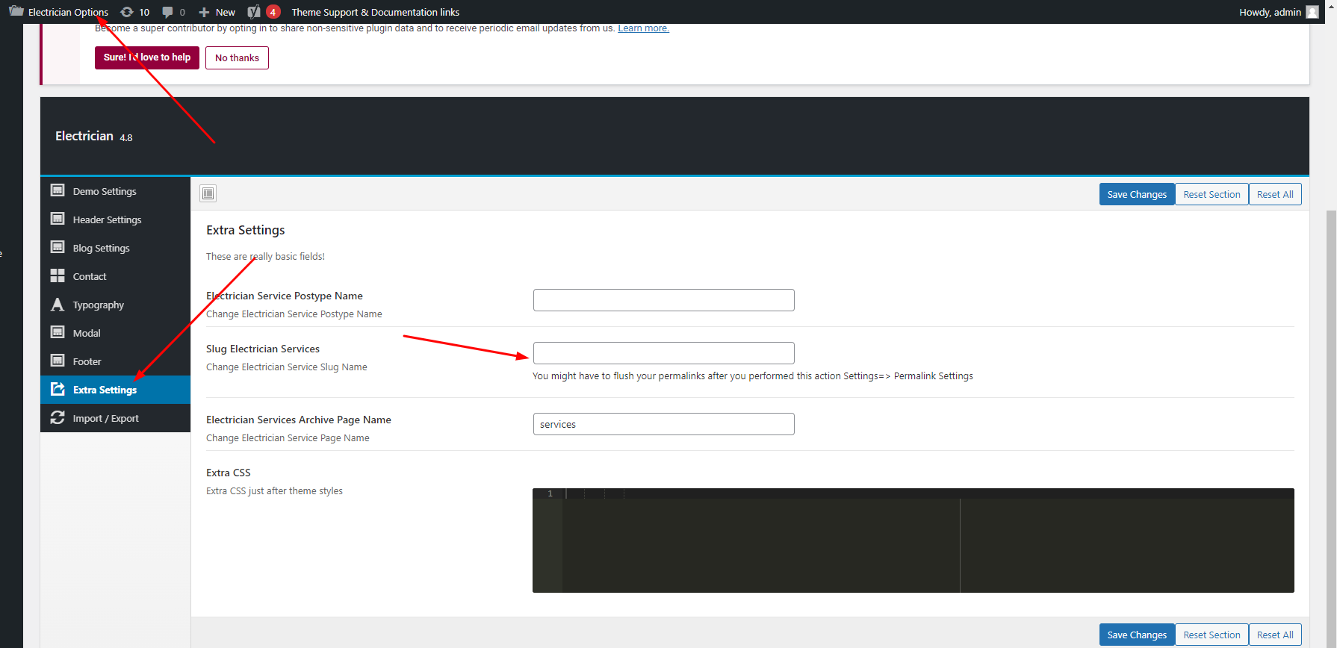Focus the Slug Electrician Services field
Image resolution: width=1337 pixels, height=648 pixels.
pyautogui.click(x=664, y=353)
